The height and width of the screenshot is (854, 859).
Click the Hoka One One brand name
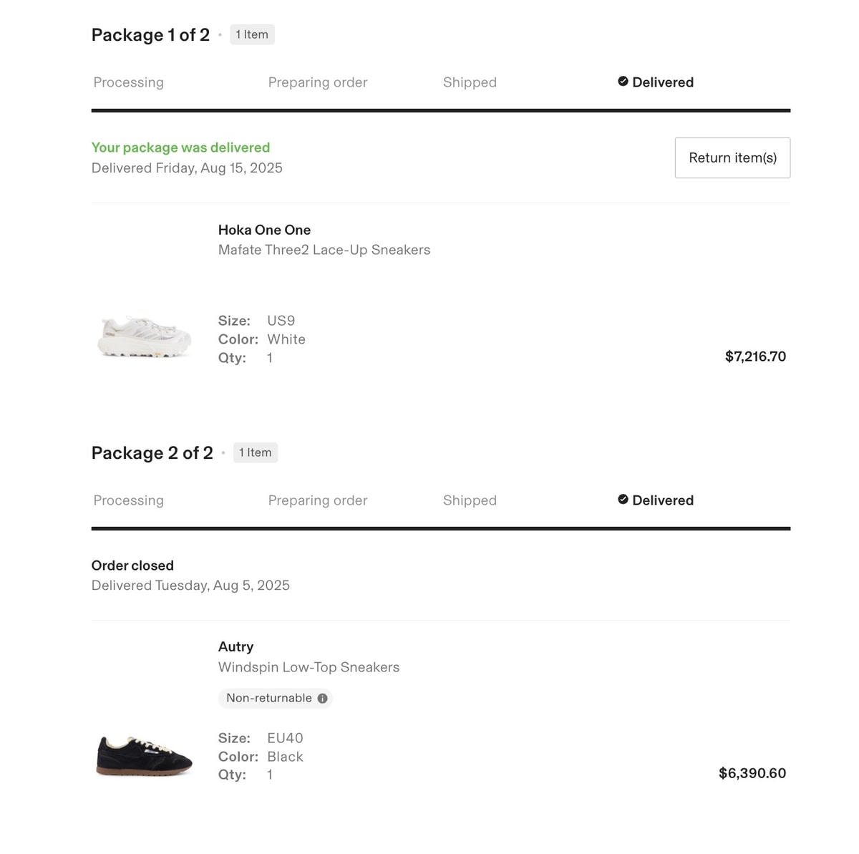tap(264, 230)
